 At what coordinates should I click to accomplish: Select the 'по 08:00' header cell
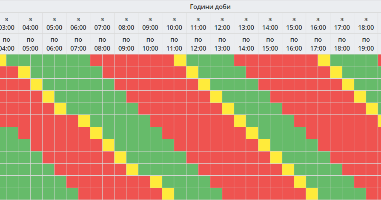point(102,44)
